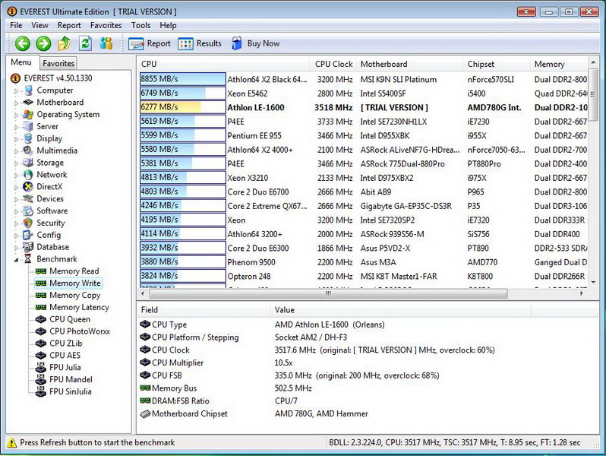The width and height of the screenshot is (606, 456).
Task: Select the 8855 MB/s result bar
Action: coord(183,79)
